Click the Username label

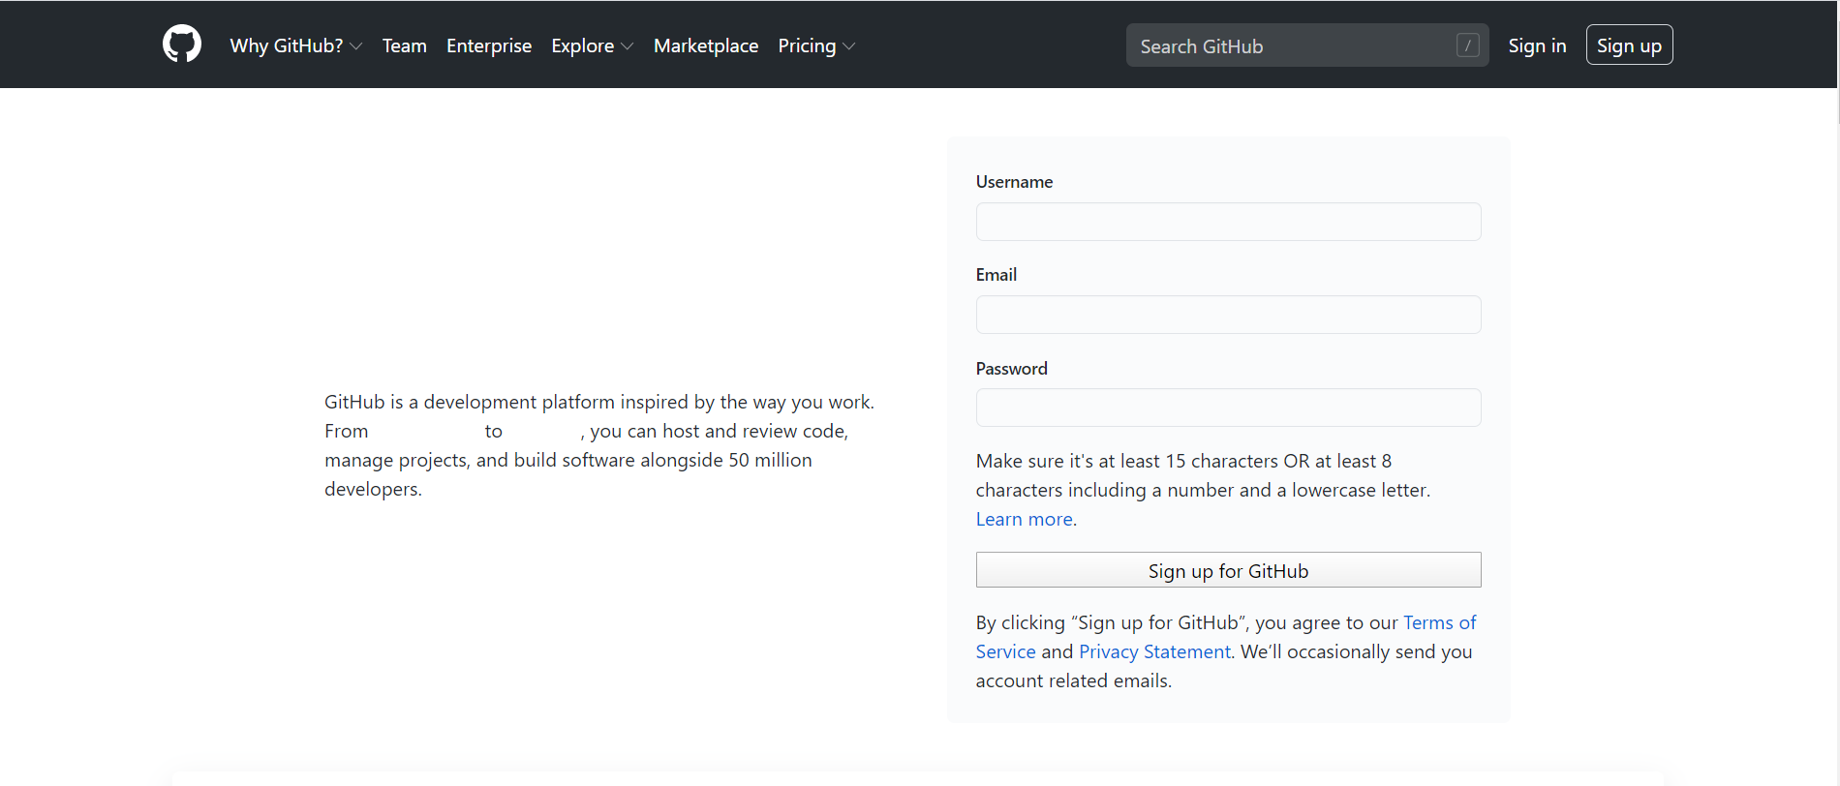1014,182
